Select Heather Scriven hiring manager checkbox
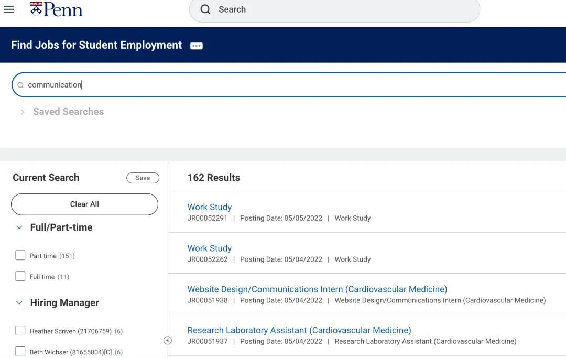This screenshot has width=566, height=358. [20, 331]
